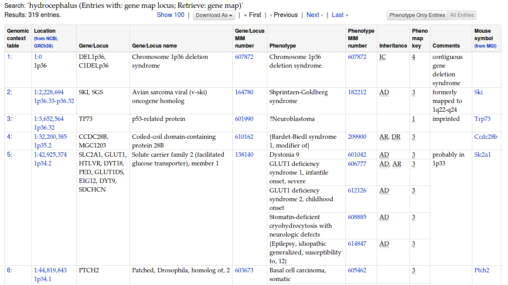Open the Download As dropdown menu
Viewport: 508px width, 285px height.
pos(213,15)
